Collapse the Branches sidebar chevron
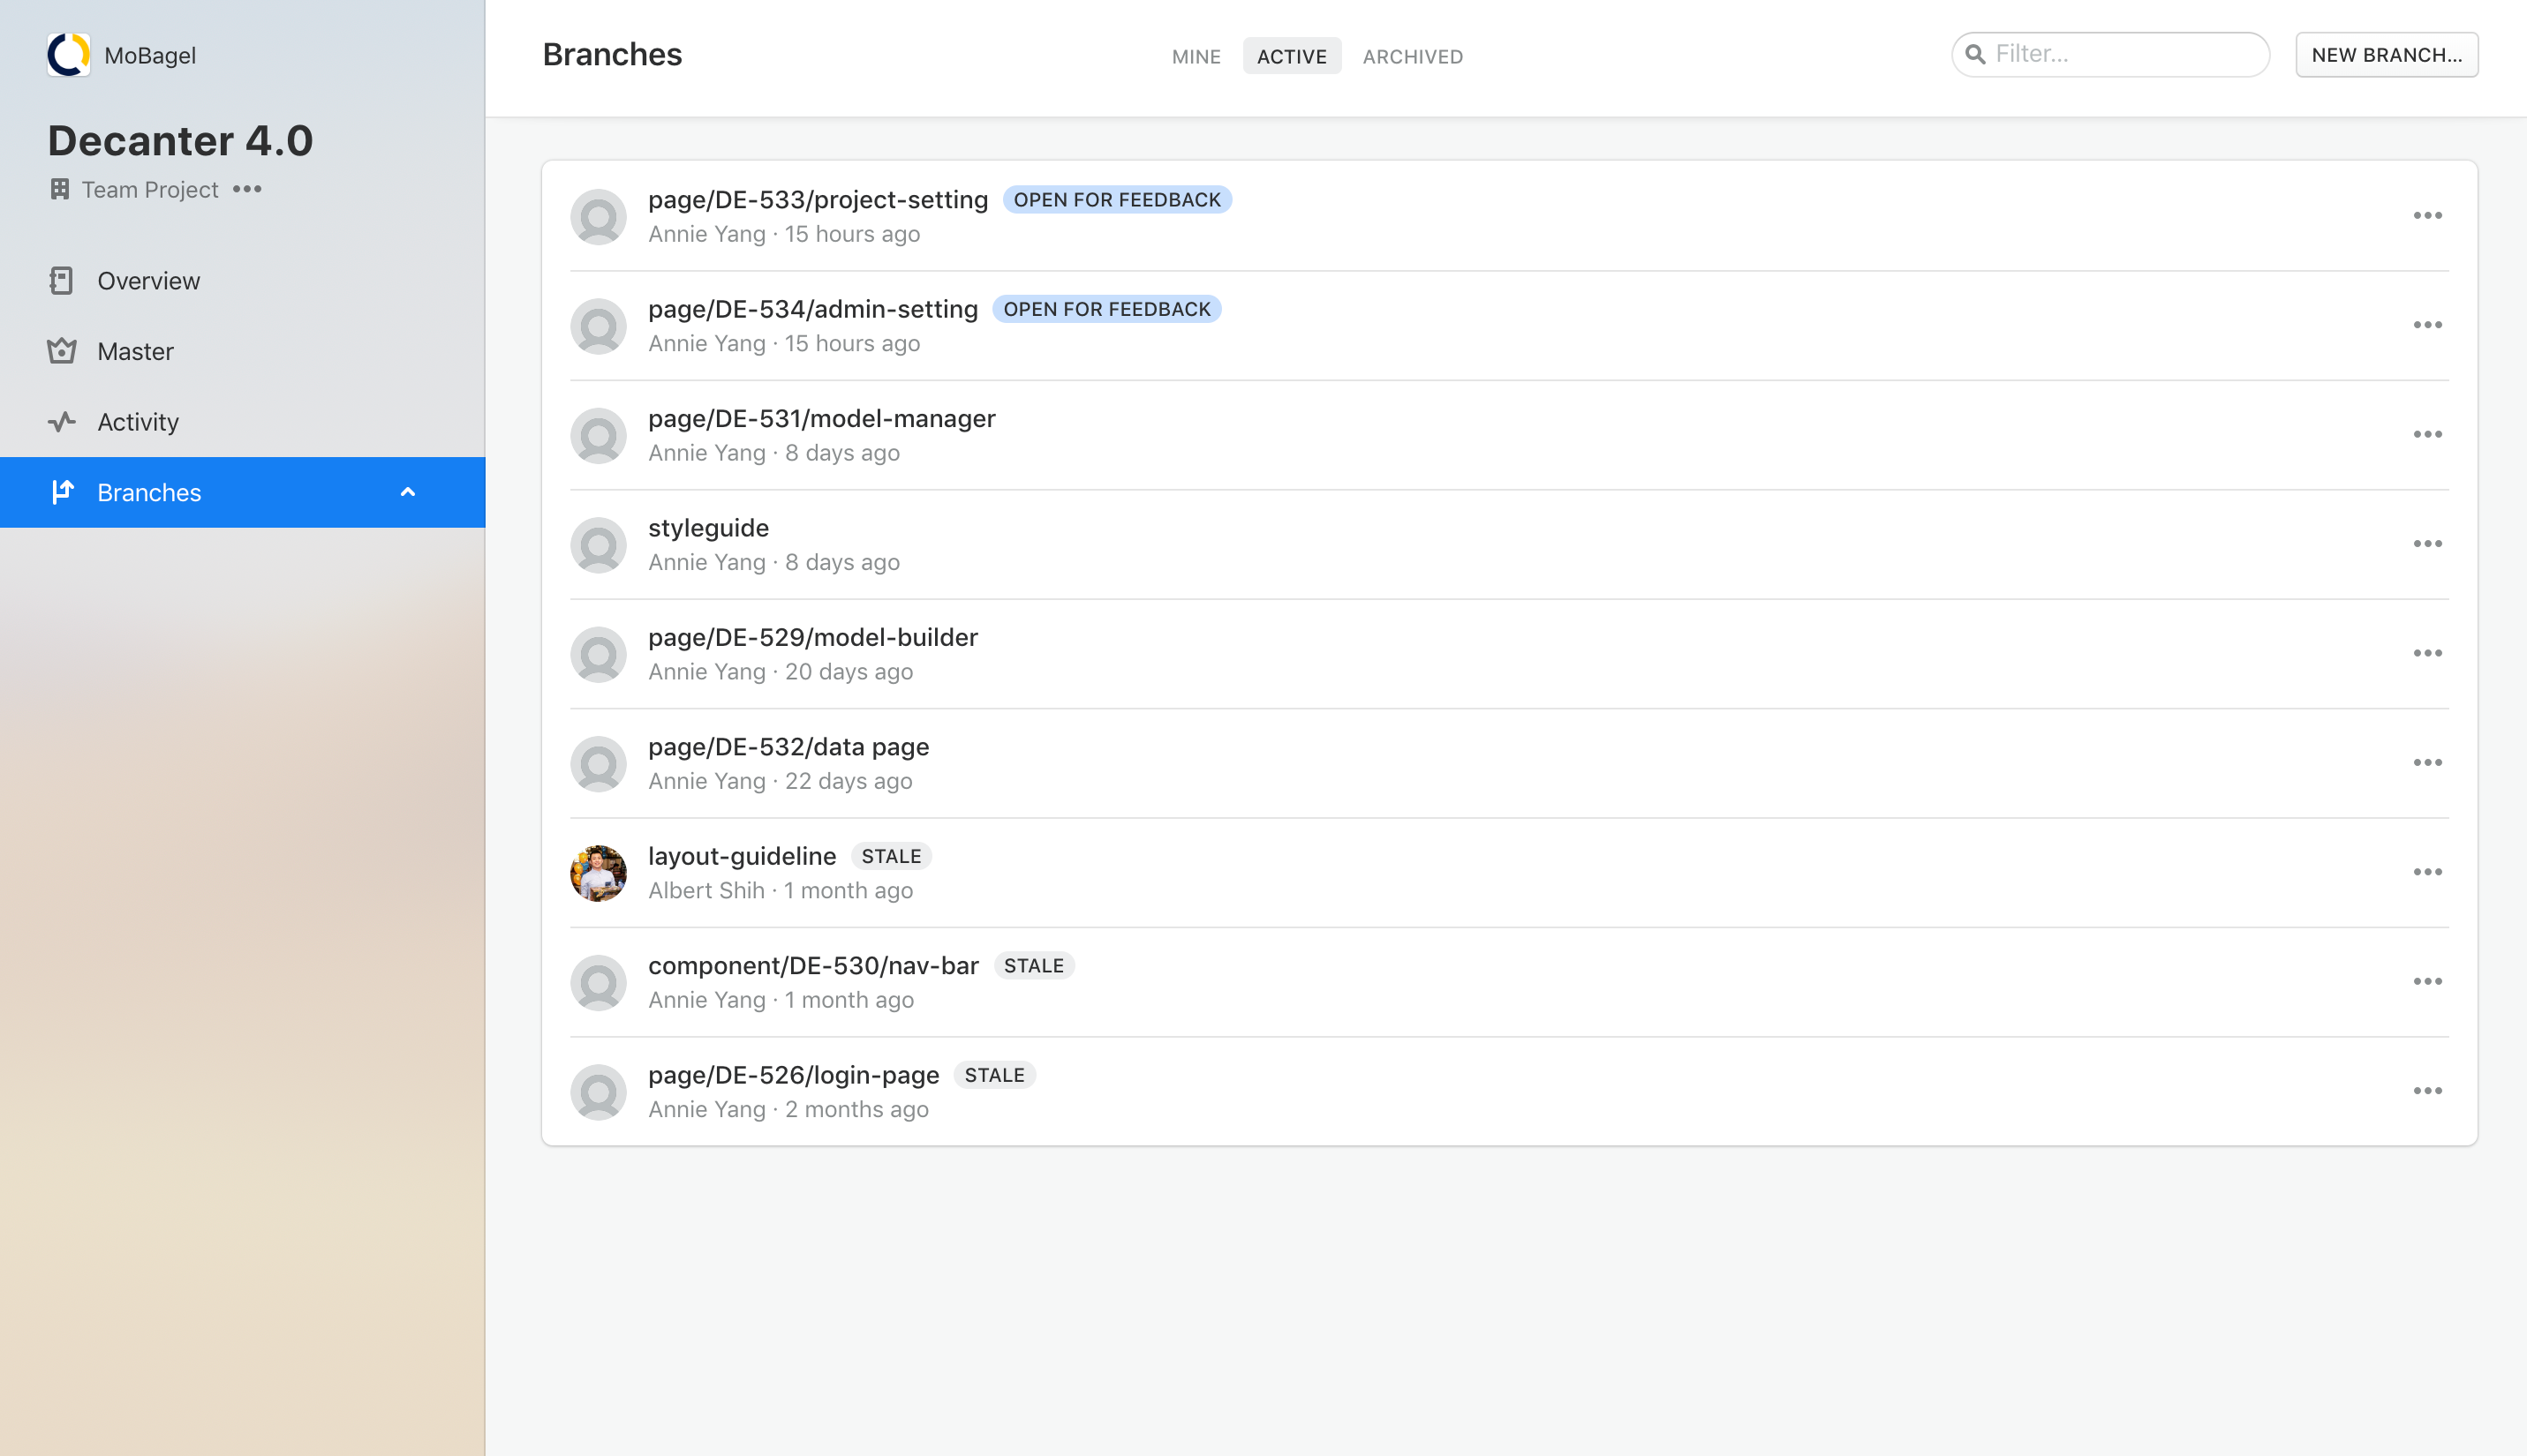 point(407,492)
